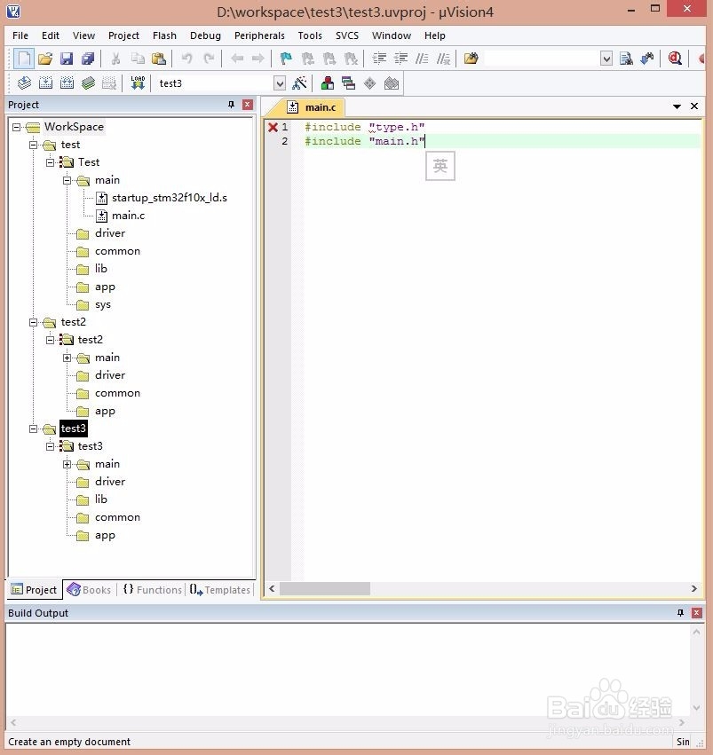Open the Project menu

(x=123, y=35)
